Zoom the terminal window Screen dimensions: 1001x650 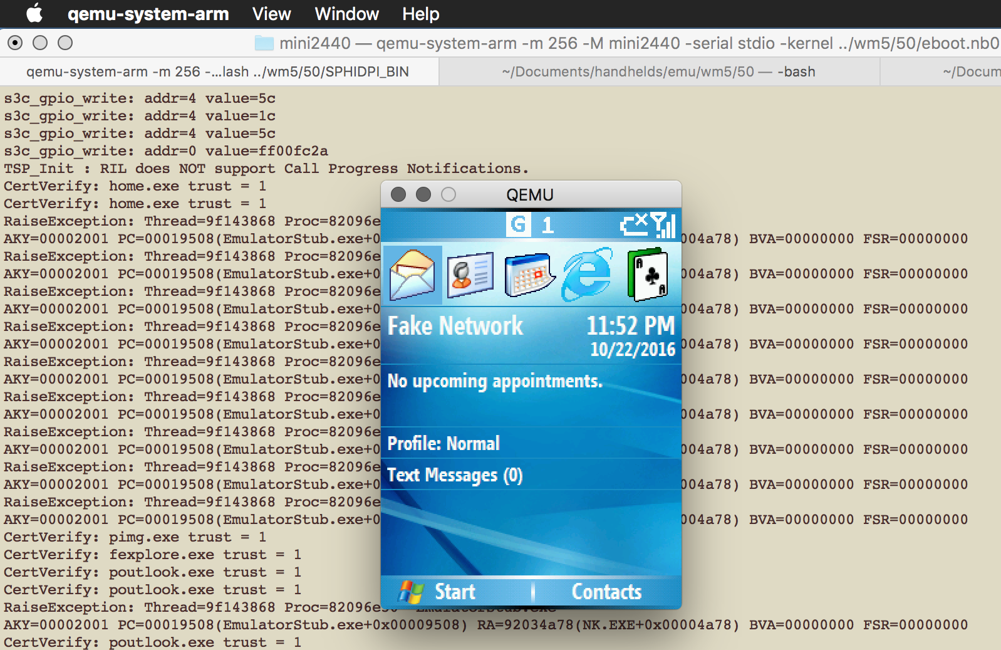65,43
